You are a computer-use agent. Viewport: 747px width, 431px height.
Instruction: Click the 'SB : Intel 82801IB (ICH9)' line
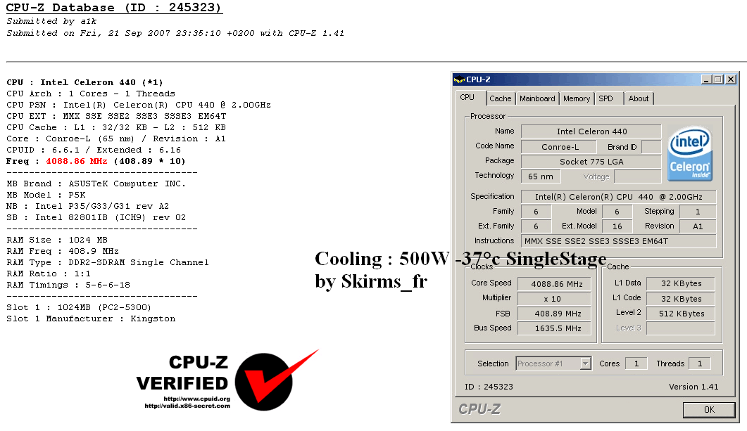click(96, 217)
